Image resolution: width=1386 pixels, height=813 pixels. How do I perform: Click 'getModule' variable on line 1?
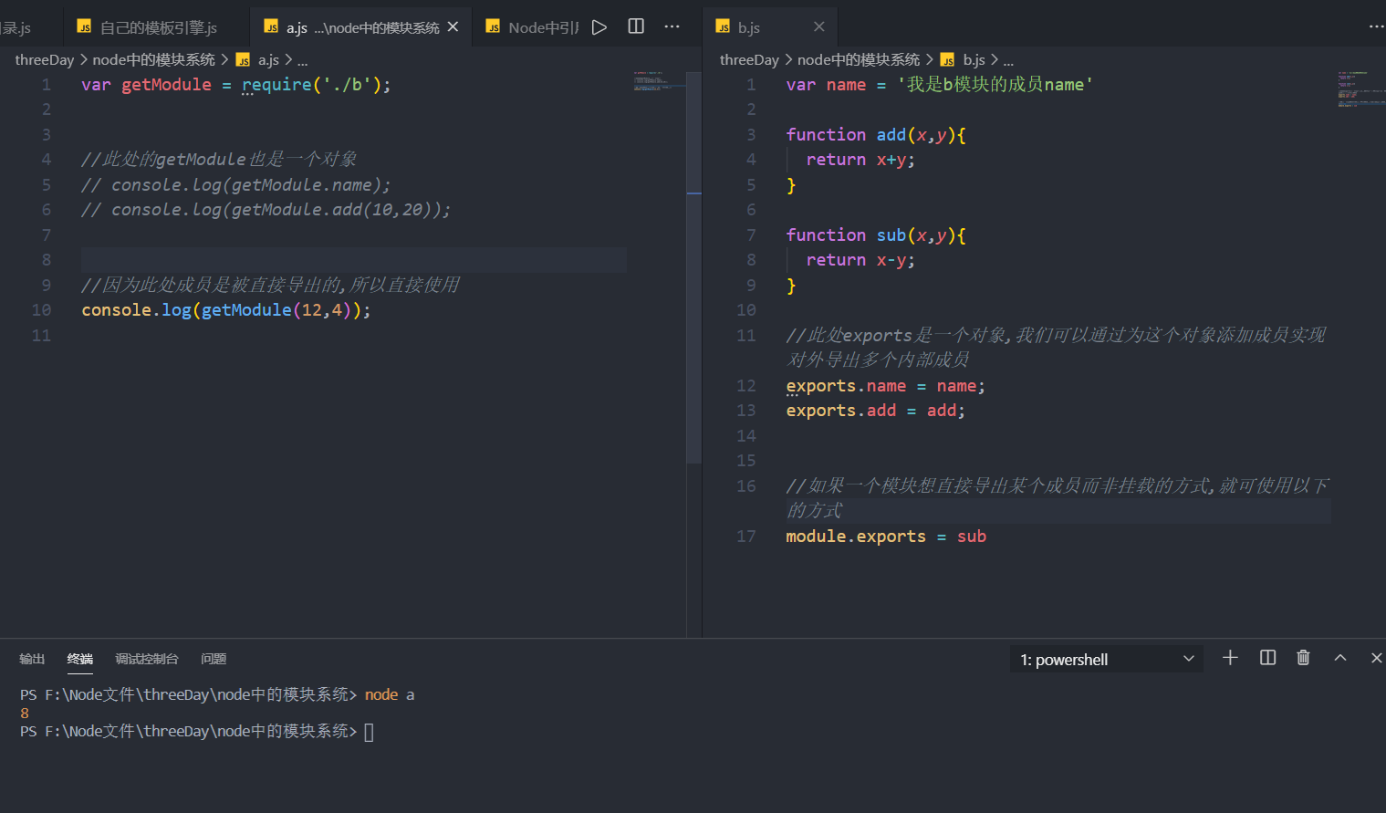click(x=166, y=84)
